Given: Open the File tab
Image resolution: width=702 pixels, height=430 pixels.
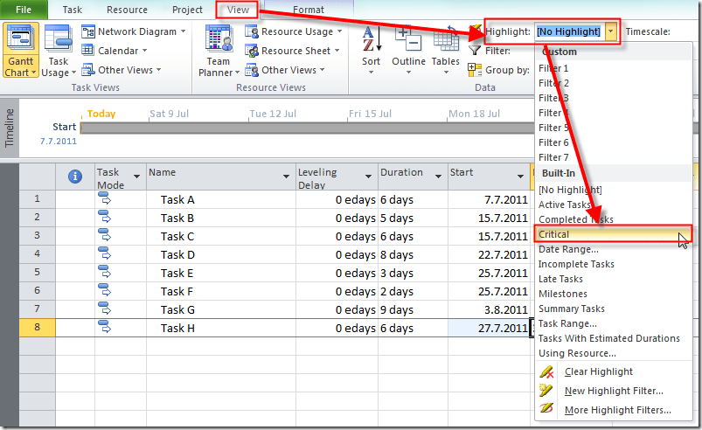Looking at the screenshot, I should (x=26, y=10).
